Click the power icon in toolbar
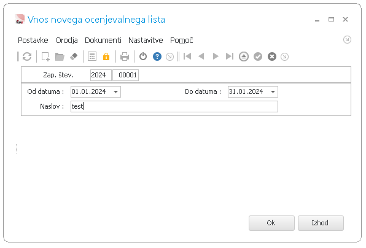Image resolution: width=366 pixels, height=248 pixels. pyautogui.click(x=143, y=56)
